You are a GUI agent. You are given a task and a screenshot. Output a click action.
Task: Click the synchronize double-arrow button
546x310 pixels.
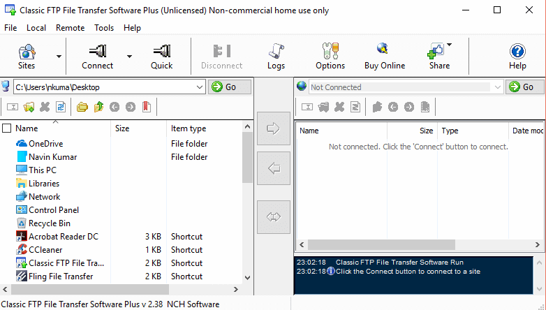coord(274,217)
